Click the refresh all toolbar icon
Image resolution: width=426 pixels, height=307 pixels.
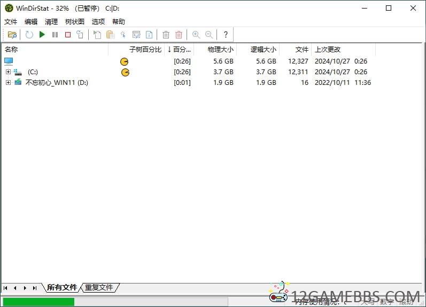click(29, 35)
